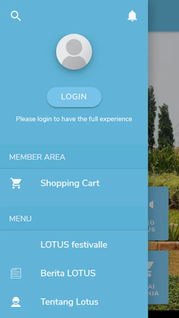Select the Tentang Lotus menu item

point(74,302)
